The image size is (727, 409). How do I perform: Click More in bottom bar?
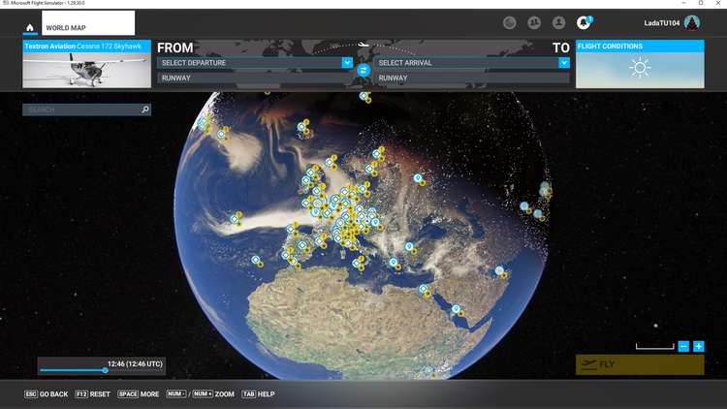(139, 394)
